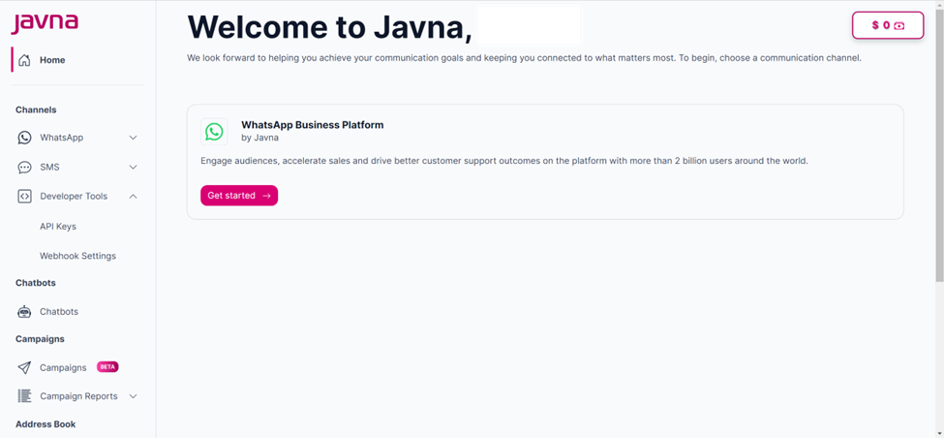The image size is (944, 438).
Task: Collapse the Developer Tools chevron
Action: (133, 197)
